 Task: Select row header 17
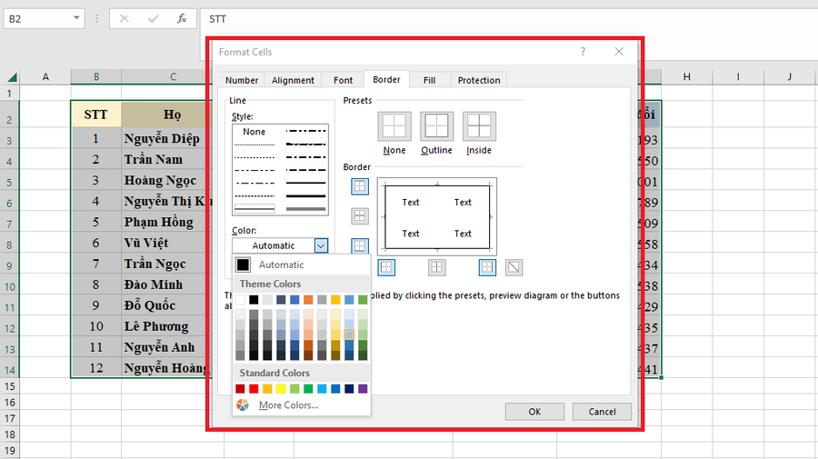[9, 418]
